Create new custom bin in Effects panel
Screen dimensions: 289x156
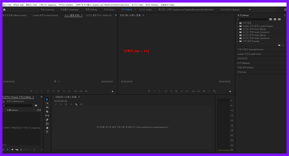coord(279,45)
